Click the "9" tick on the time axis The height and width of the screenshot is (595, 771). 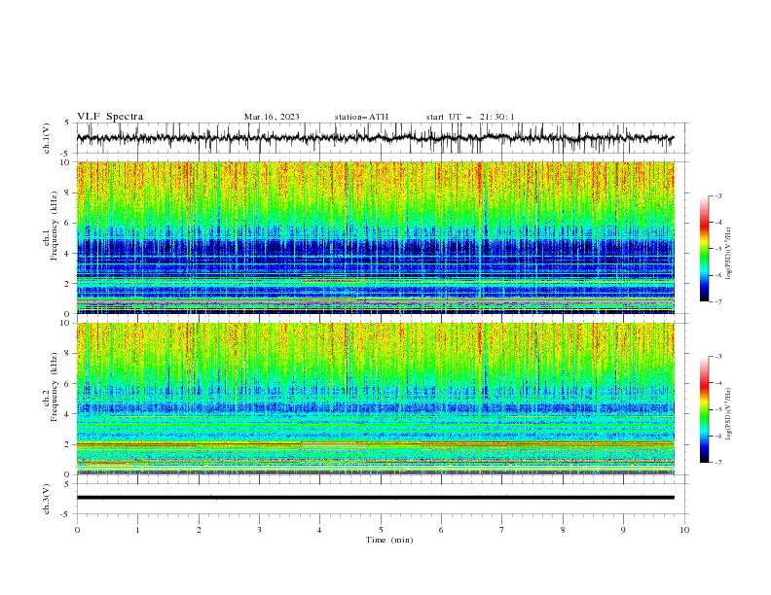coord(623,530)
